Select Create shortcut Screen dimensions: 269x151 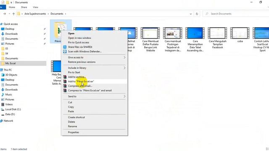[76, 117]
